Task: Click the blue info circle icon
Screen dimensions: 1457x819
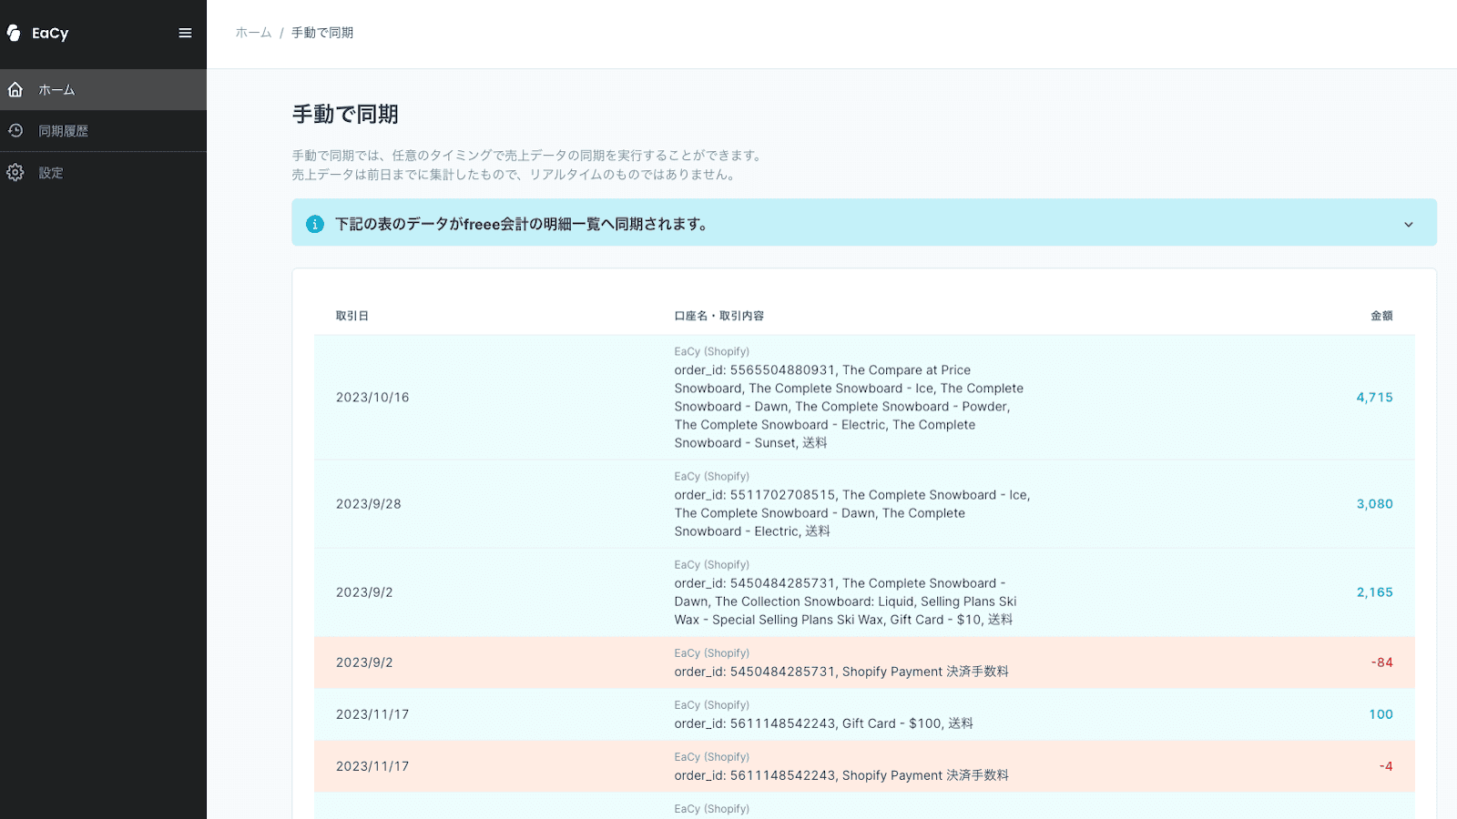Action: tap(315, 224)
